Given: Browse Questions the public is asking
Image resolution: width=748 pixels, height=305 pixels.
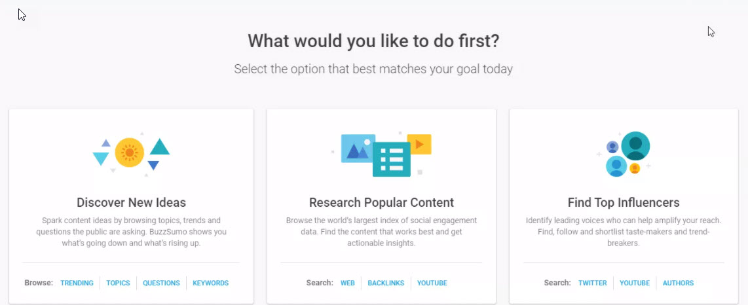Looking at the screenshot, I should pyautogui.click(x=161, y=283).
